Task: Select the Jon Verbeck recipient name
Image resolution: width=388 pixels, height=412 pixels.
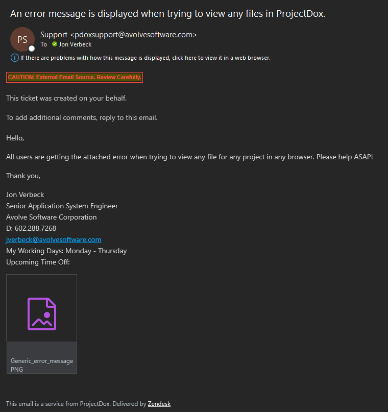Action: coord(75,44)
